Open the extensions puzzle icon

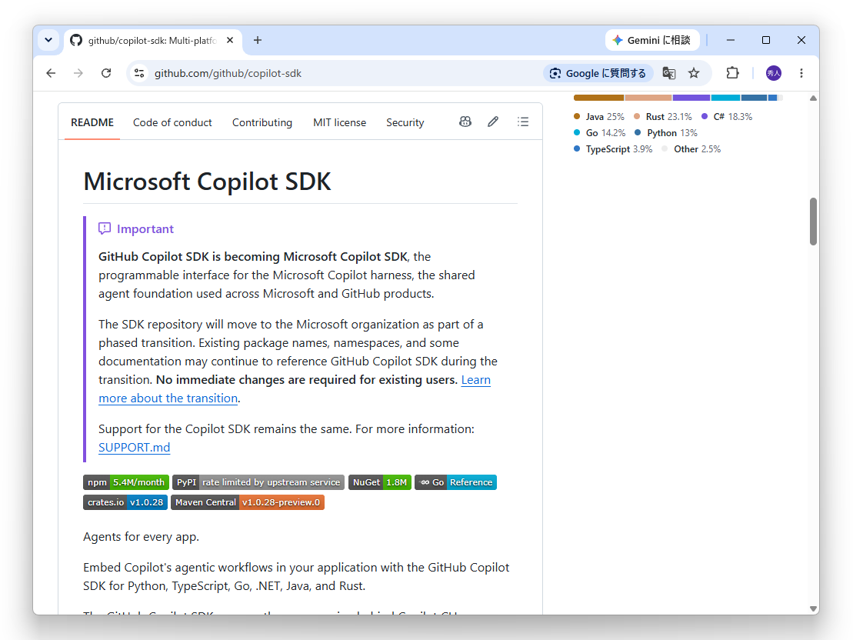pos(732,73)
